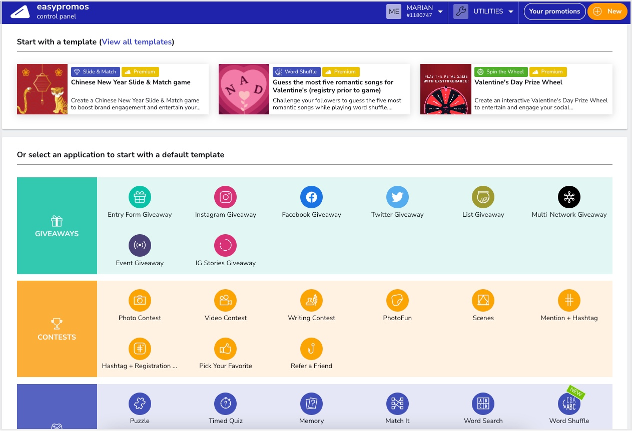Viewport: 632px width, 431px height.
Task: Select the Entry Form Giveaway icon
Action: (140, 197)
